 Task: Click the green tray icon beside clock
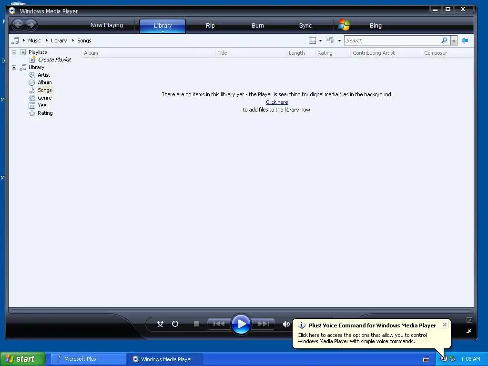point(453,359)
